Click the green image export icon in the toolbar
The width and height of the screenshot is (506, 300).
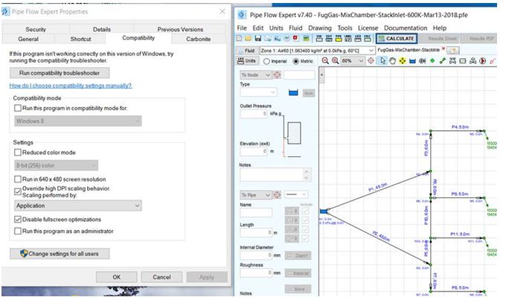(306, 39)
